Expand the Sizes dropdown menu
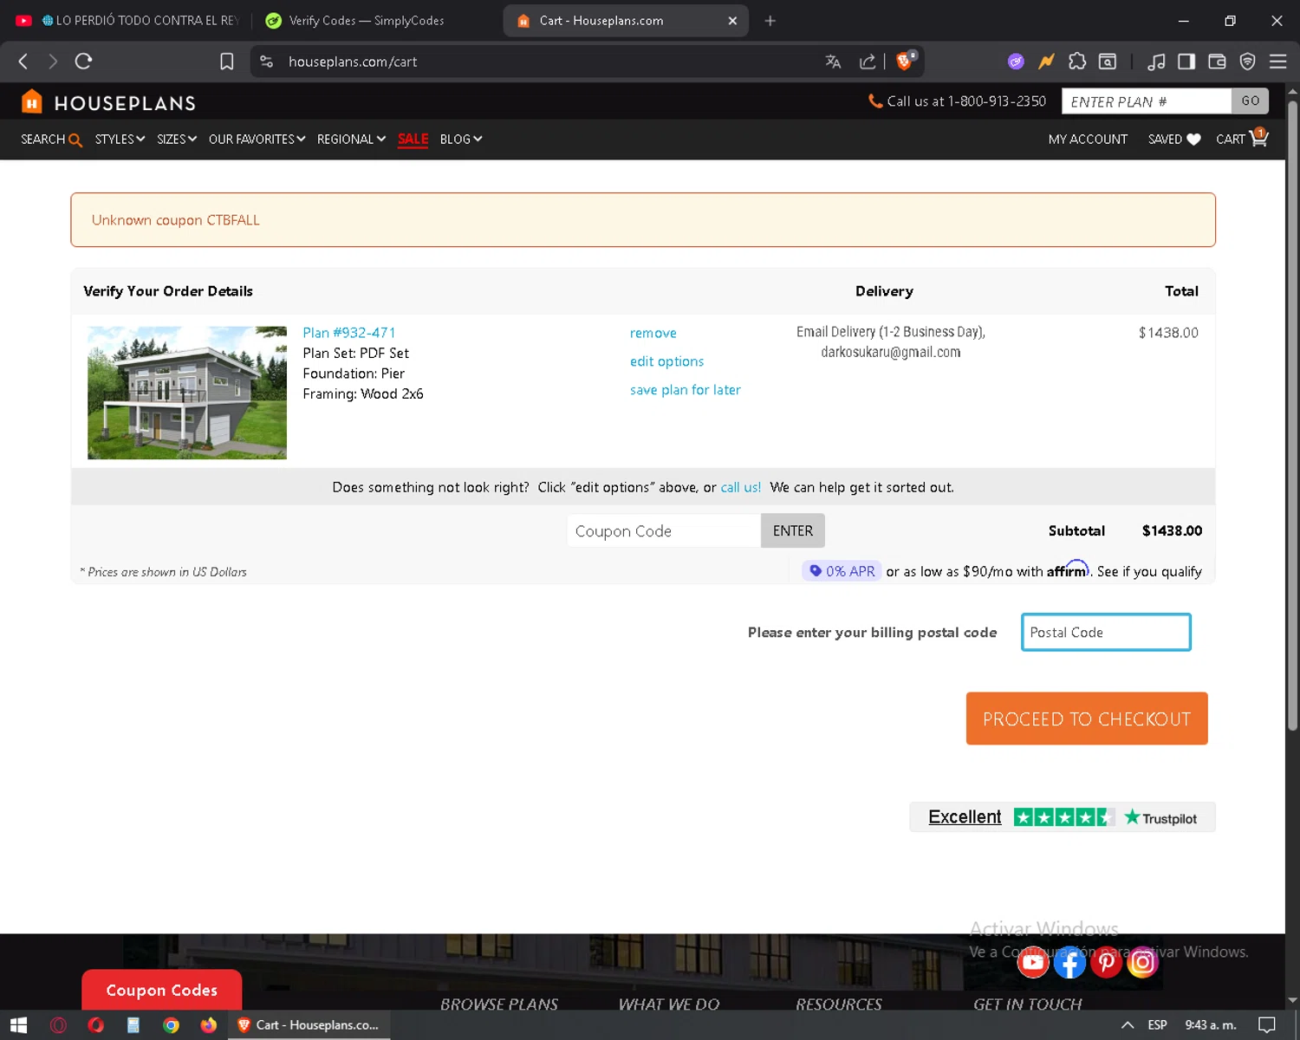The height and width of the screenshot is (1040, 1300). [177, 140]
